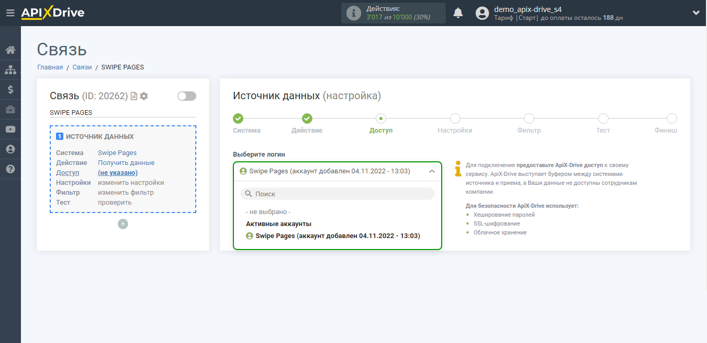Click the user profile avatar
The width and height of the screenshot is (707, 343).
tap(482, 13)
